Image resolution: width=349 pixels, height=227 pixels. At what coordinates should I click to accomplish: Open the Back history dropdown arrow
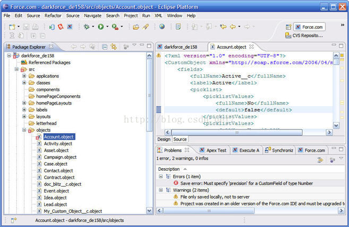point(239,27)
